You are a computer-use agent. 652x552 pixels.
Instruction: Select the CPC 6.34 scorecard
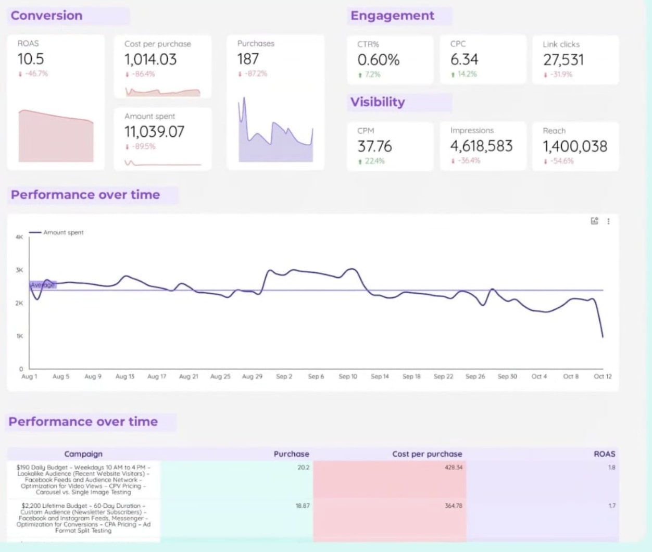click(x=464, y=60)
